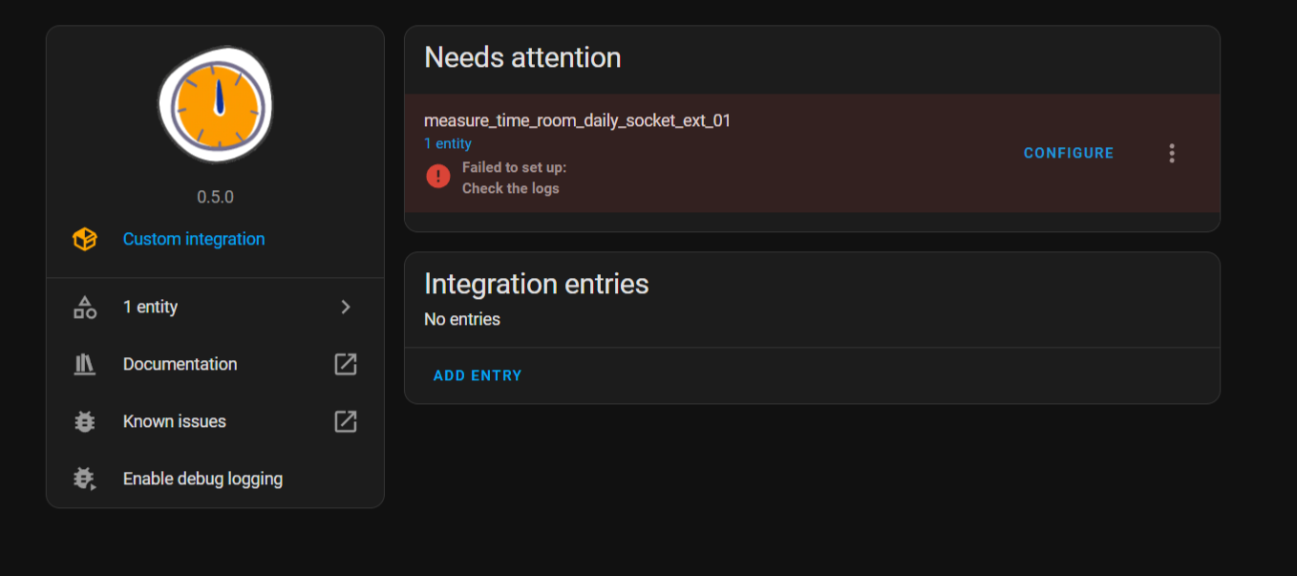
Task: Select the measure_time_room_daily_socket_ext_01 entry title
Action: [x=577, y=120]
